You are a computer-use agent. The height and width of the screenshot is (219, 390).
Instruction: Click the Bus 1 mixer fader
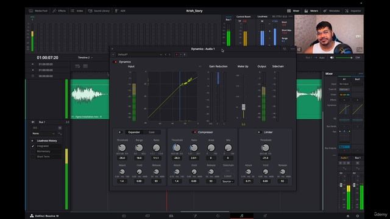(x=354, y=185)
